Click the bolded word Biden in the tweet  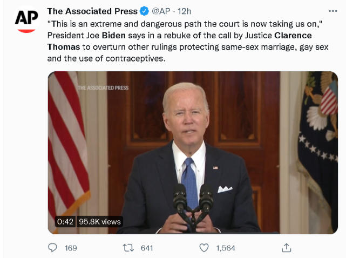pos(139,36)
